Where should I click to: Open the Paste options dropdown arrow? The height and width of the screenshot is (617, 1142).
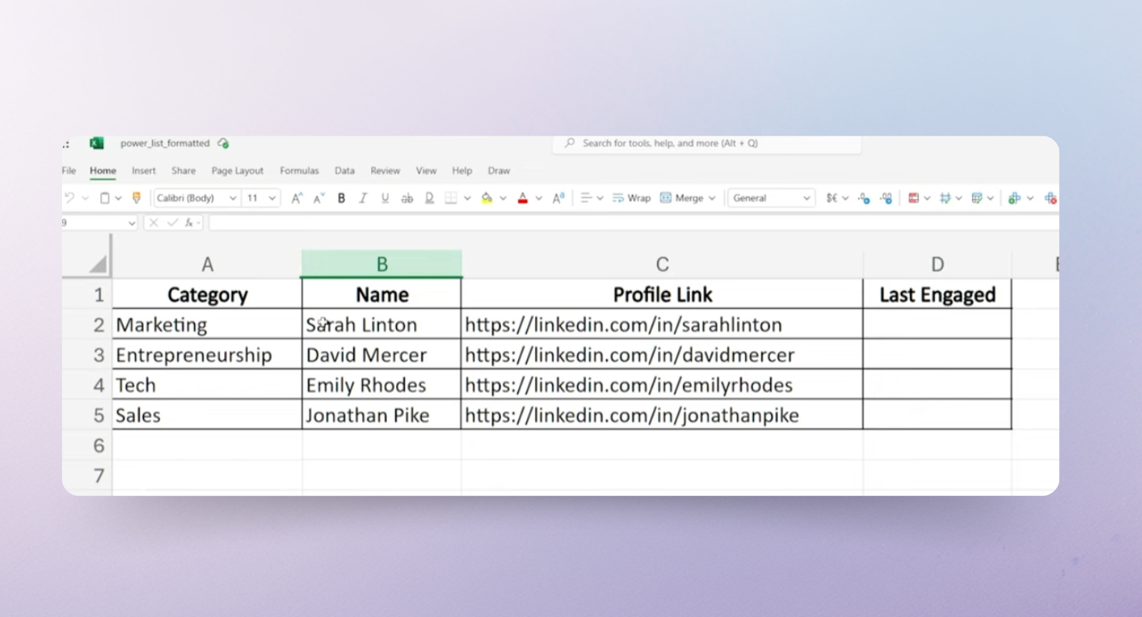click(x=118, y=198)
